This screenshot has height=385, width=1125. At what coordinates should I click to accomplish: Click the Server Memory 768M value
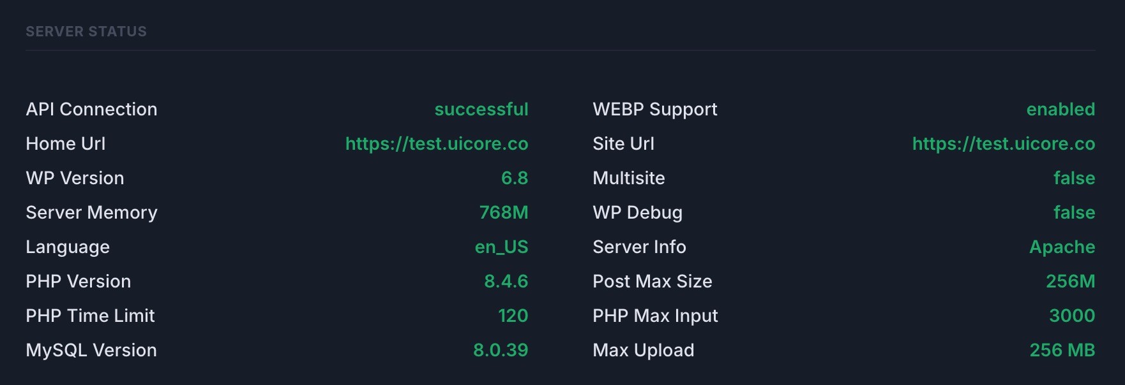coord(504,212)
